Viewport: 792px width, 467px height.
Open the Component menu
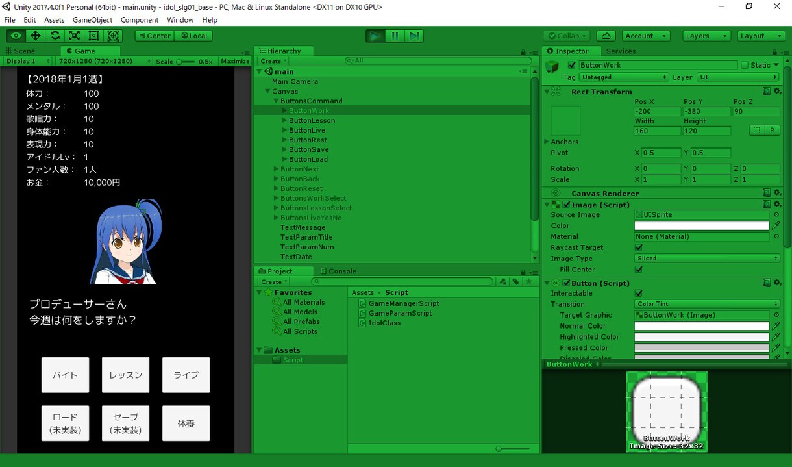tap(140, 20)
